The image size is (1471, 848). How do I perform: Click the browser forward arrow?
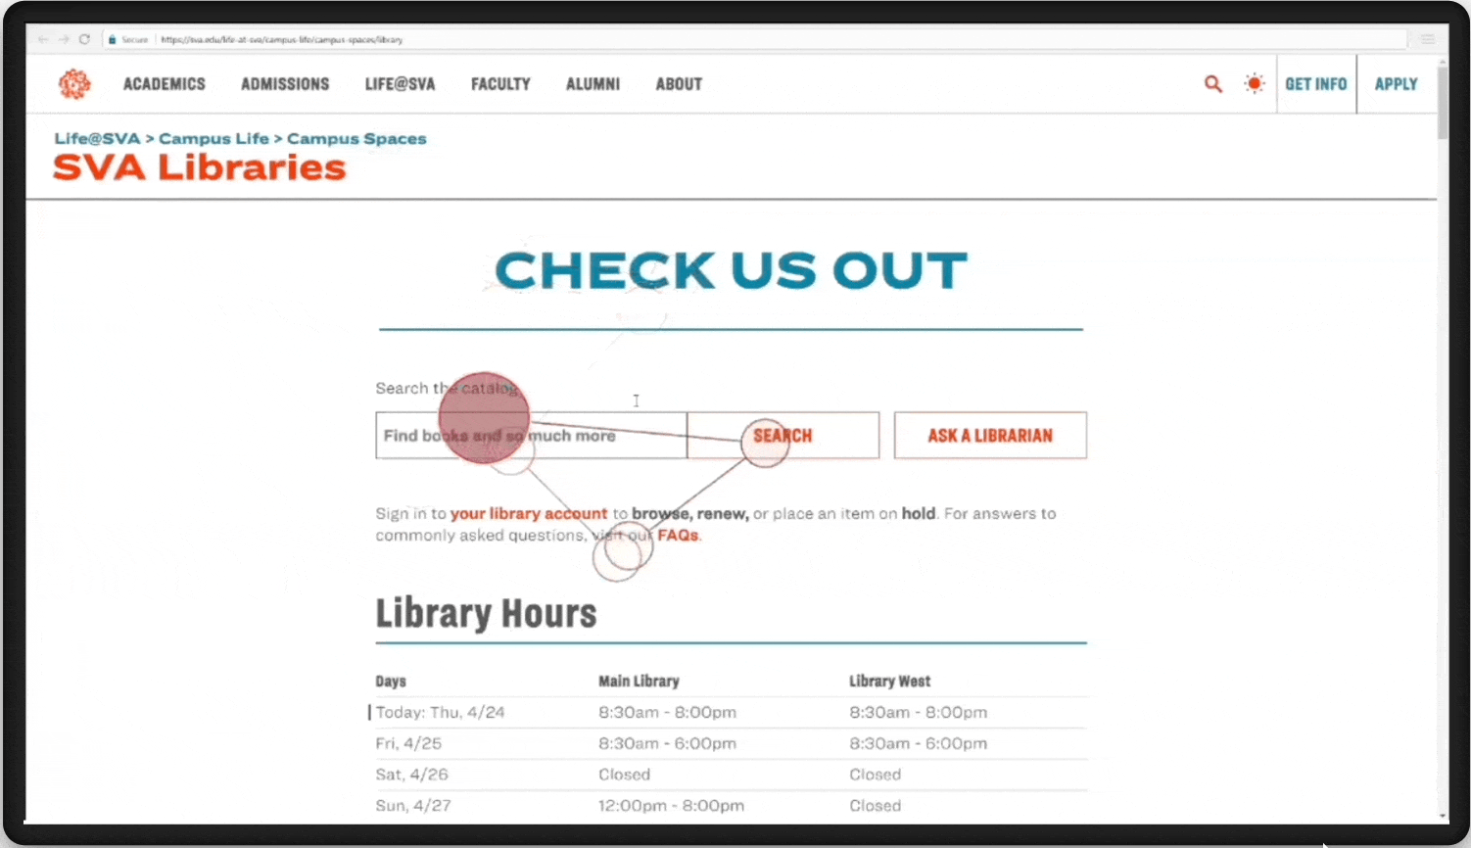(64, 39)
